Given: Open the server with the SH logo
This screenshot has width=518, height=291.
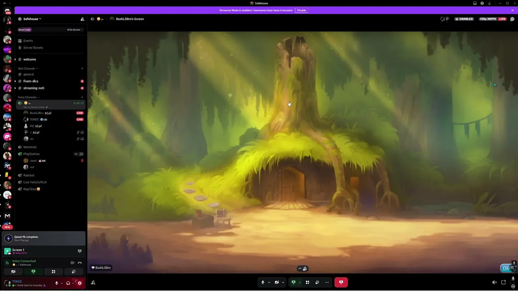Looking at the screenshot, I should pos(7,165).
